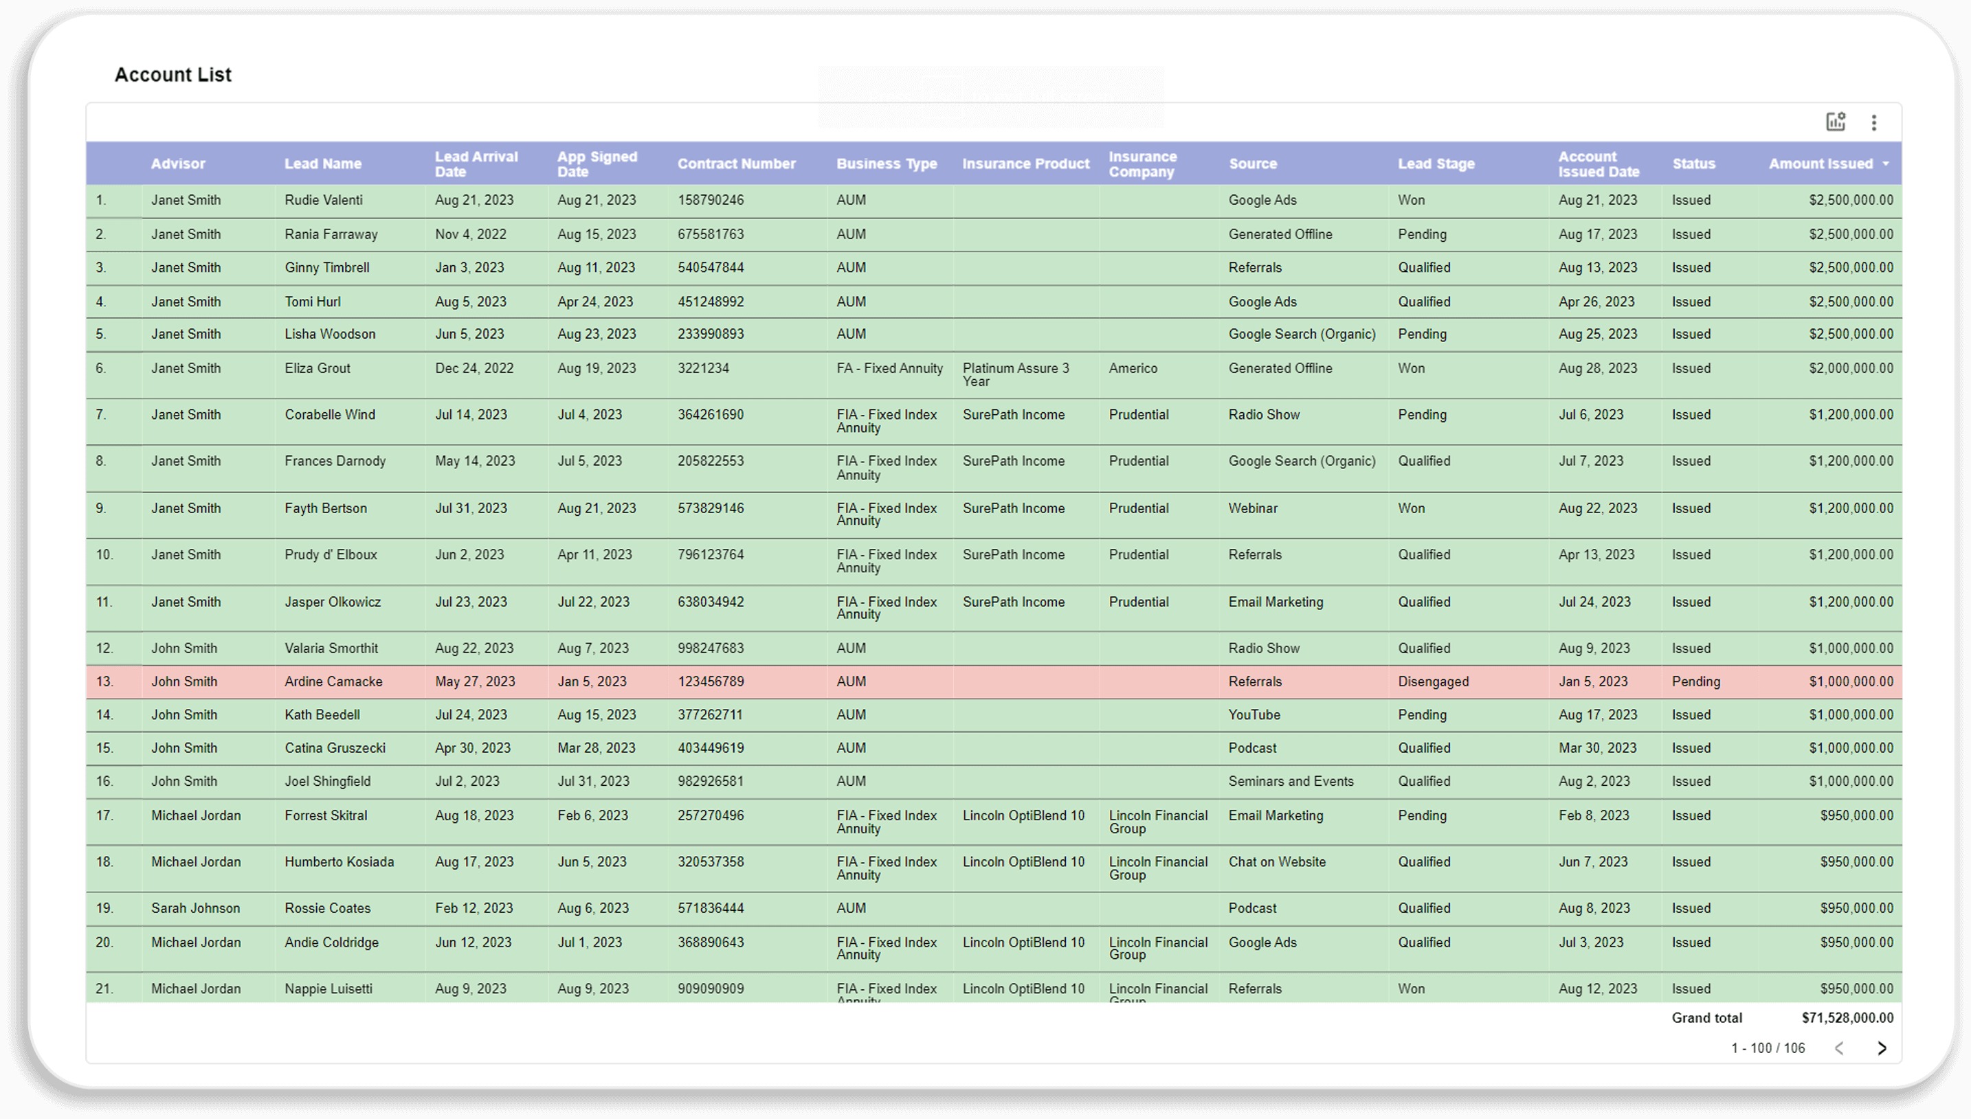The width and height of the screenshot is (1971, 1119).
Task: Click the Webinar source cell
Action: 1253,508
